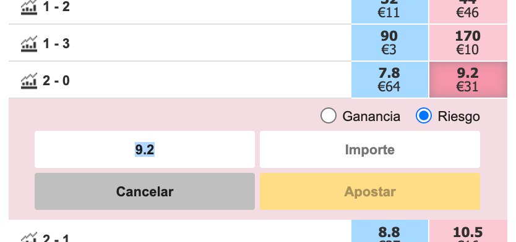Pick blue back odds 8.8 for 2 - 1
The image size is (516, 242).
pyautogui.click(x=389, y=231)
